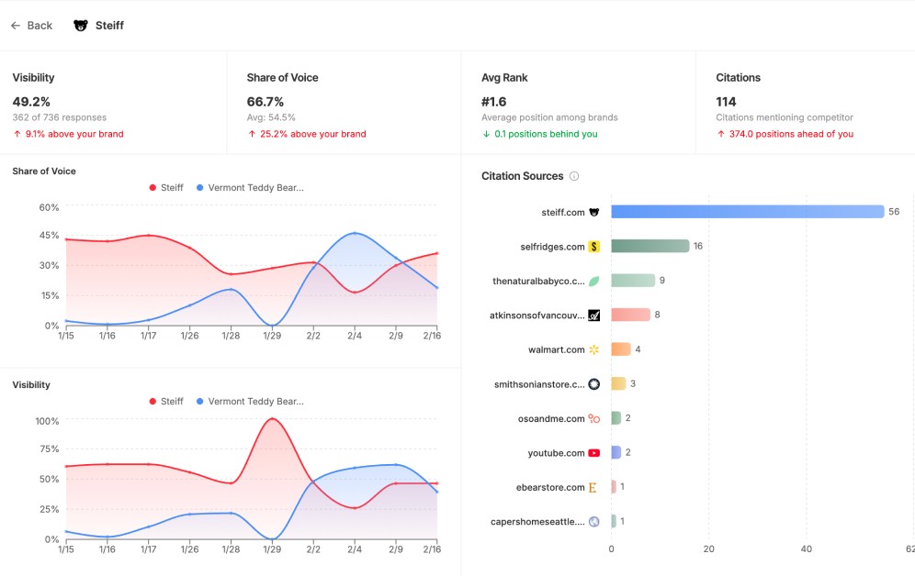Click the Steiff bear logo in header
915x576 pixels.
point(81,26)
